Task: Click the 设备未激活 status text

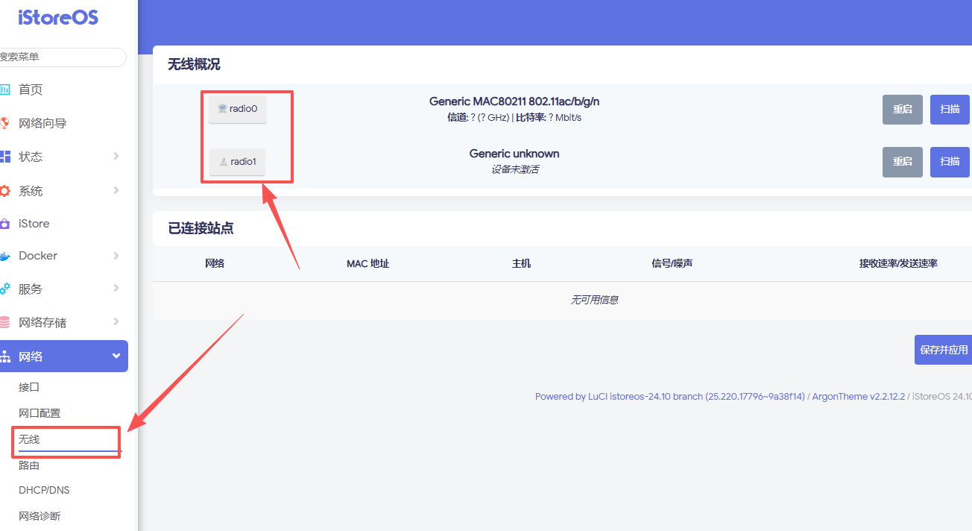Action: 514,169
